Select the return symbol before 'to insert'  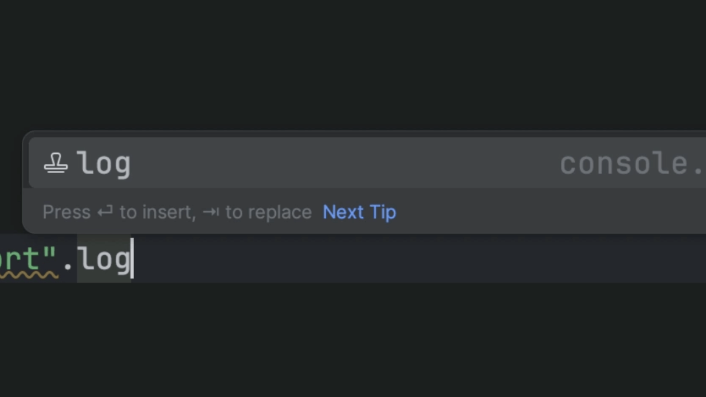(x=105, y=212)
